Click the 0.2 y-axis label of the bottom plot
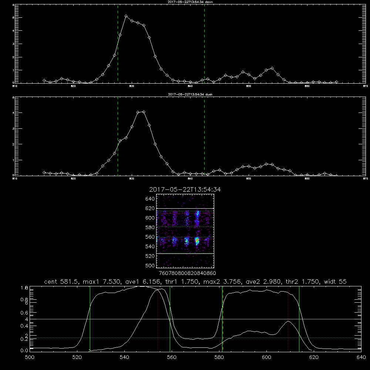This screenshot has width=370, height=370. click(24, 339)
